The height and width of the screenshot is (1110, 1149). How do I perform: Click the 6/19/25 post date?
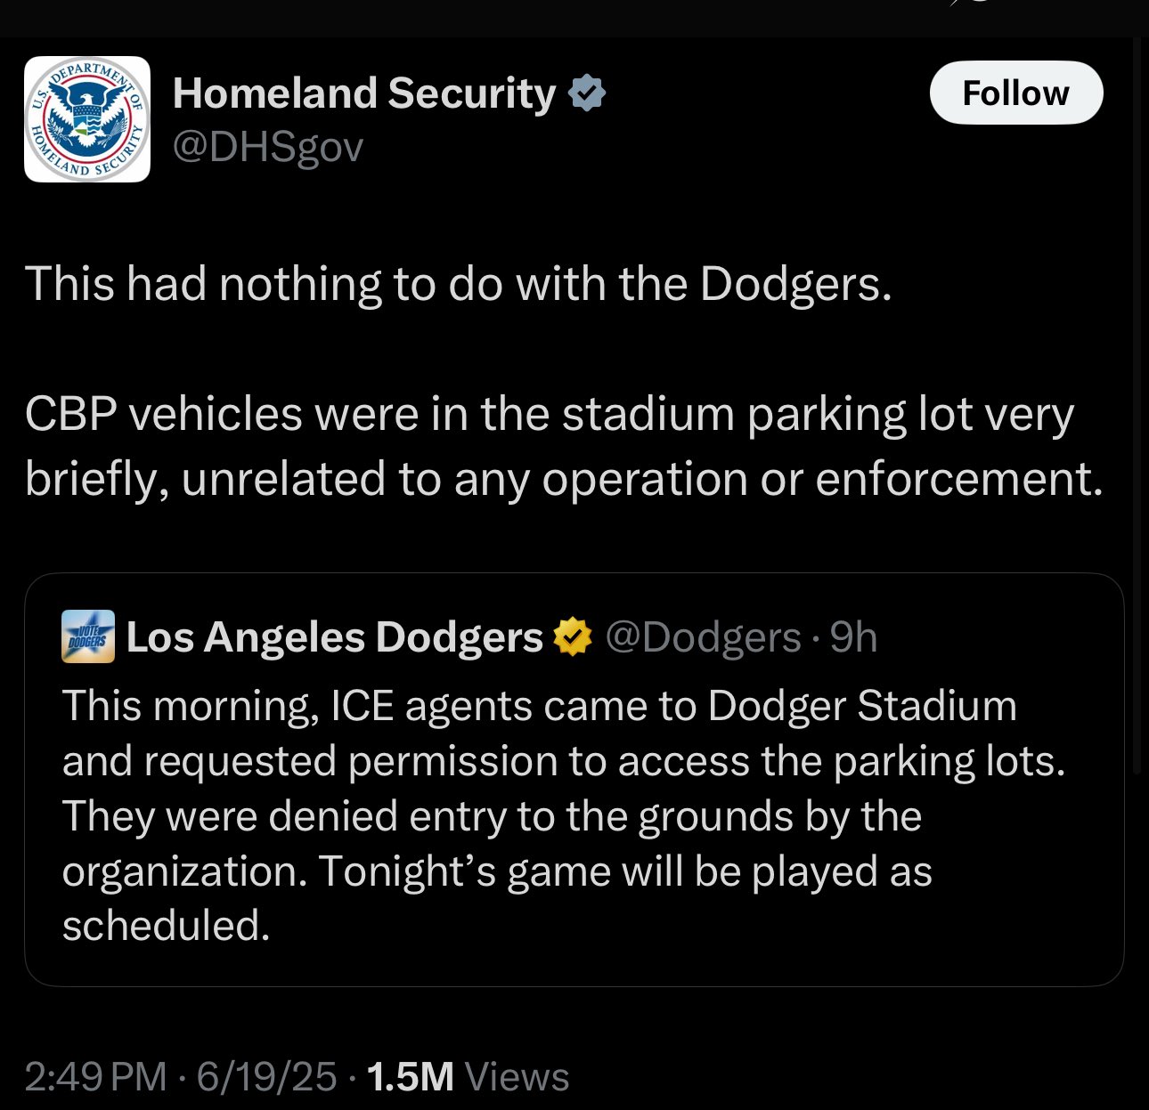266,1076
